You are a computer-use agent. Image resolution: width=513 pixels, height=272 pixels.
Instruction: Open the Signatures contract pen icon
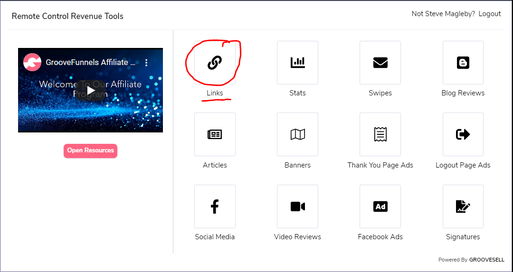(x=463, y=206)
